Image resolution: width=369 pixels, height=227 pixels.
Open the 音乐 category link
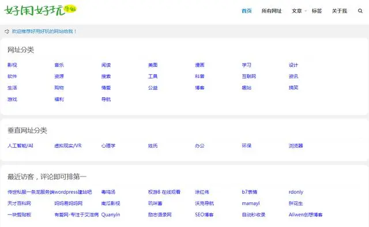pyautogui.click(x=59, y=65)
